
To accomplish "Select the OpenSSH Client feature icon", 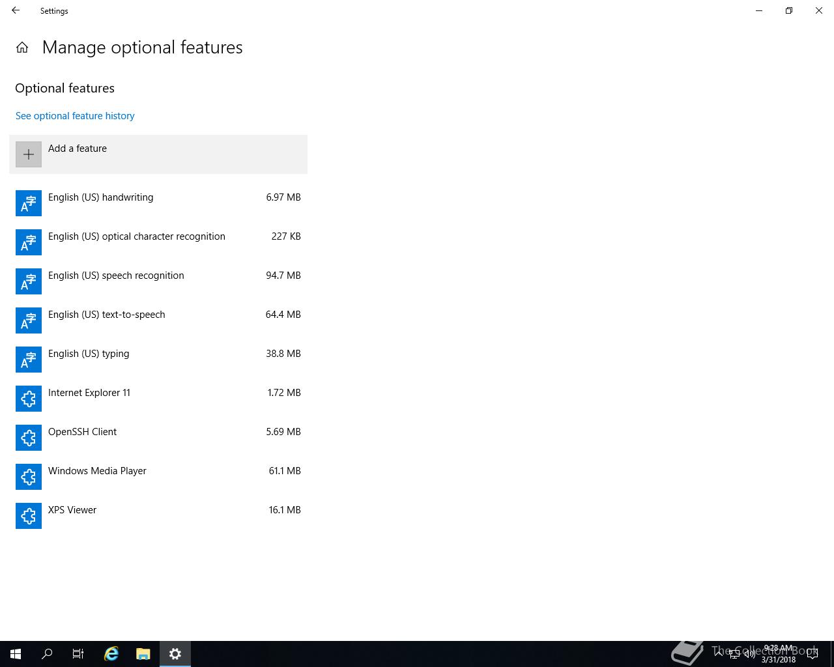I will 29,438.
